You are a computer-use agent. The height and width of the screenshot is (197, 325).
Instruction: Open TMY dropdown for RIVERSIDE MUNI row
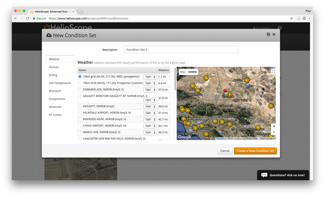pos(150,119)
